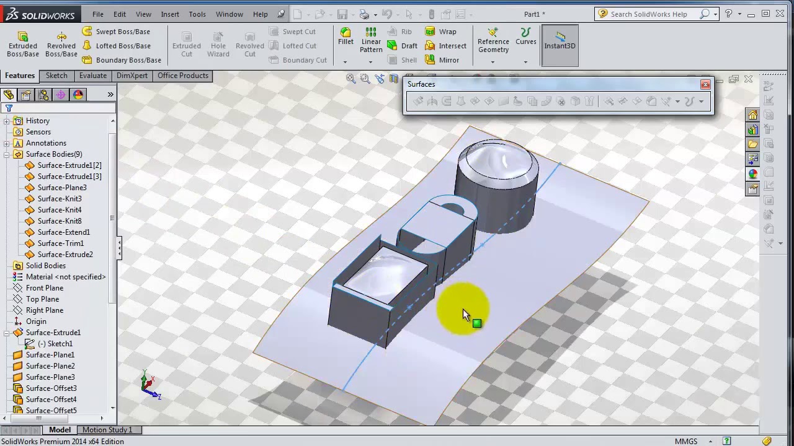This screenshot has width=794, height=446.
Task: Open the Curves dropdown arrow
Action: point(525,61)
